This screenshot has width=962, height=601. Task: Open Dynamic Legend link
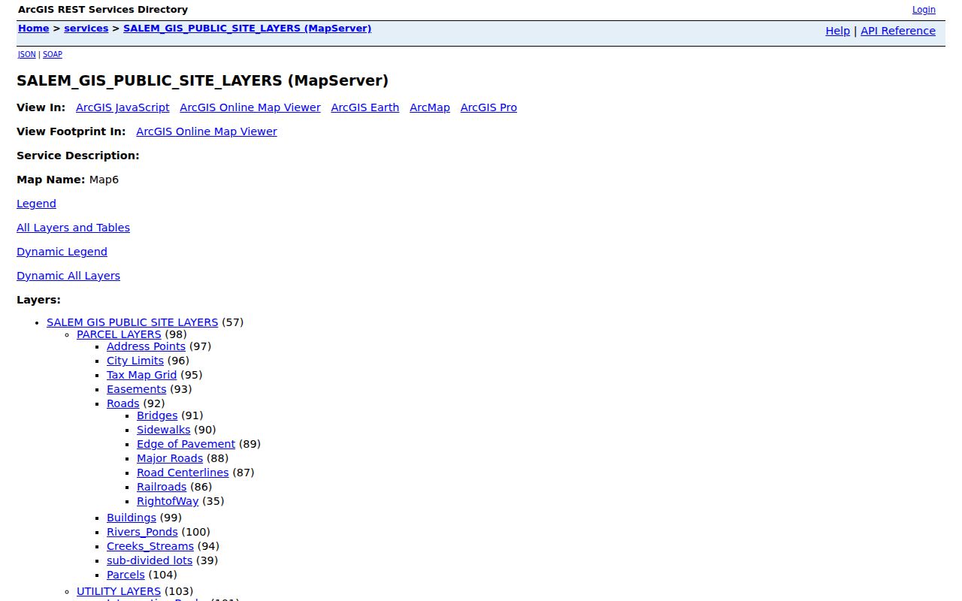click(x=62, y=252)
